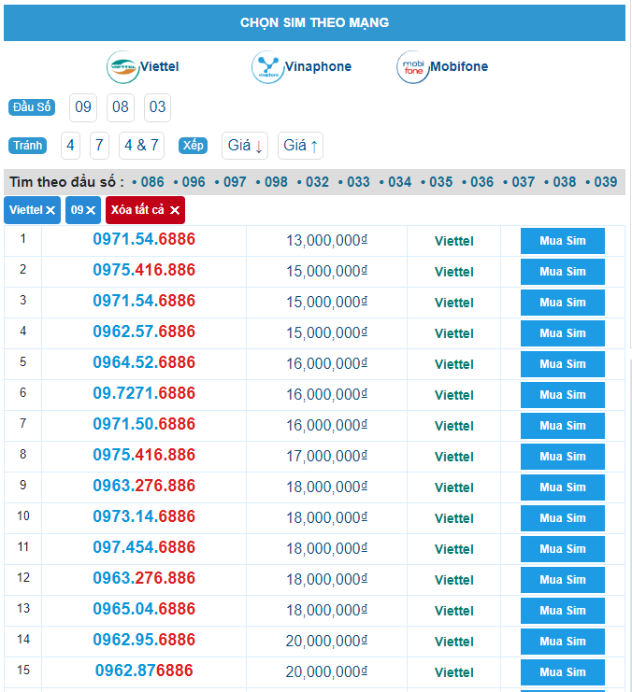Search by prefix 035

pos(441,182)
